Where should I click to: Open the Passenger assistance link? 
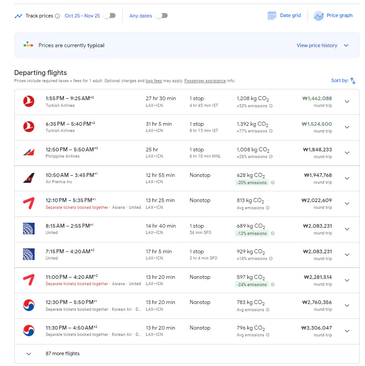[x=205, y=81]
